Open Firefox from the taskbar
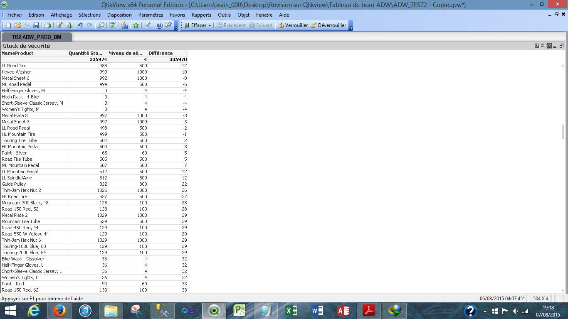568x319 pixels. tap(59, 310)
